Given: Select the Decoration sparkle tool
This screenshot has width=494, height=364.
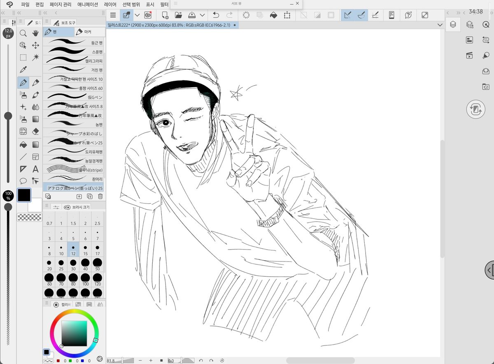Looking at the screenshot, I should tap(23, 107).
